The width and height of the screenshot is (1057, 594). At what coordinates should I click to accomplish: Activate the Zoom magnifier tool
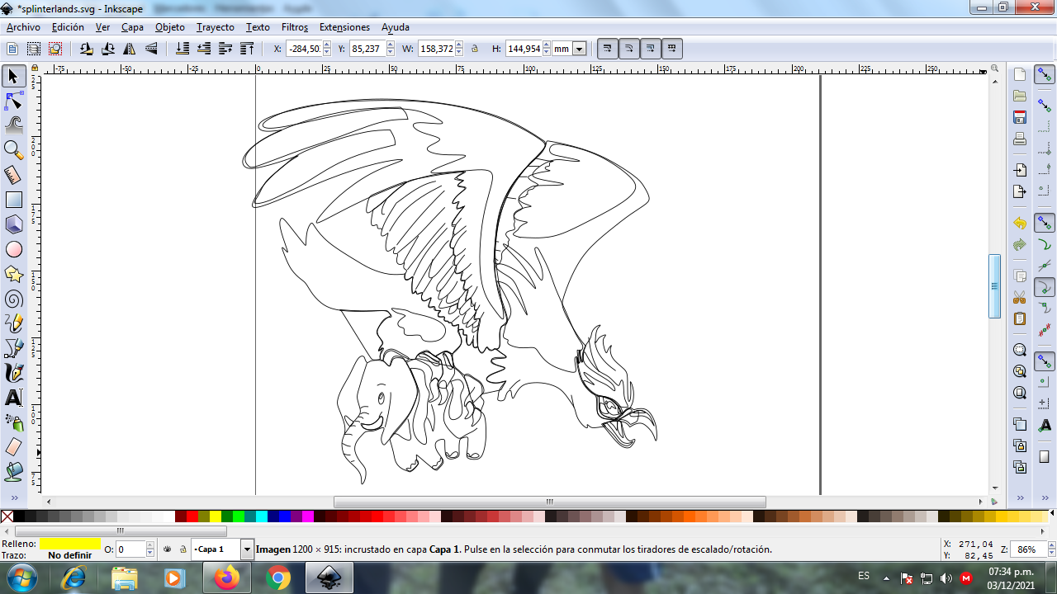coord(13,150)
